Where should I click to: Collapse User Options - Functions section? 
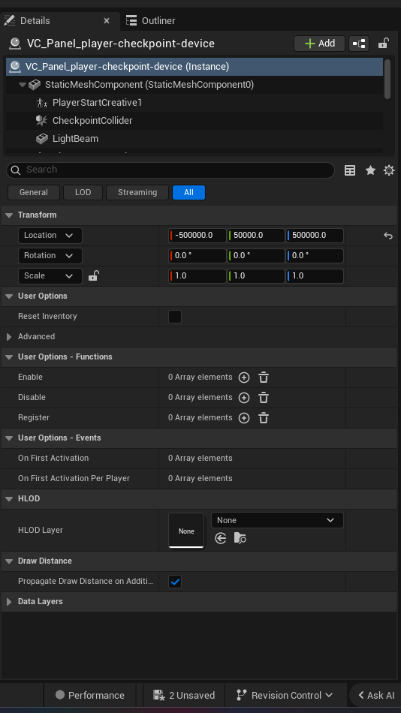click(9, 357)
